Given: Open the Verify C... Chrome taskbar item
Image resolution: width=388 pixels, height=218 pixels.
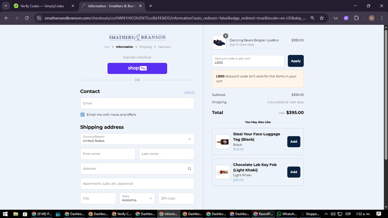Looking at the screenshot, I should click(x=122, y=214).
